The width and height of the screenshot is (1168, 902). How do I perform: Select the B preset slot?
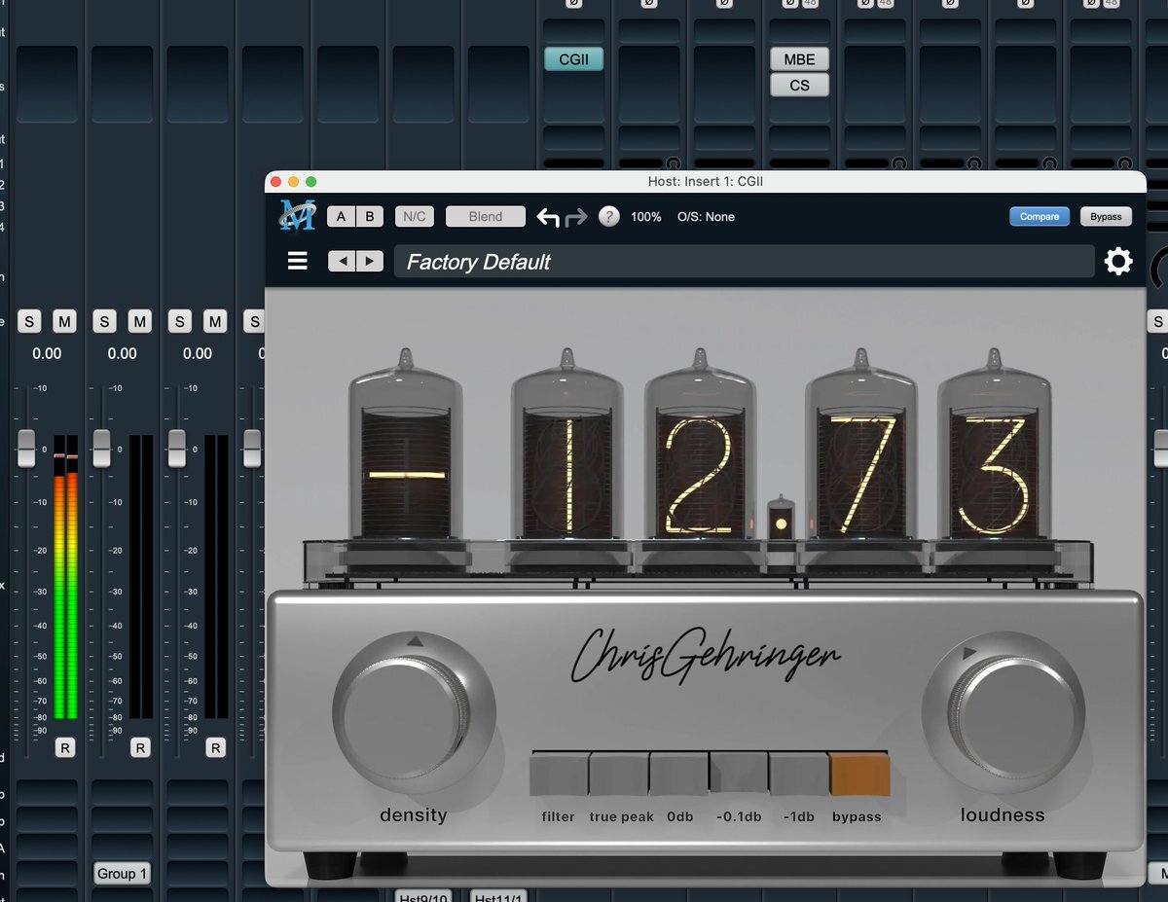(369, 217)
